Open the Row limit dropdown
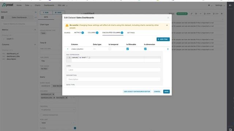Screen dimensions: 234x131 (58, 123)
